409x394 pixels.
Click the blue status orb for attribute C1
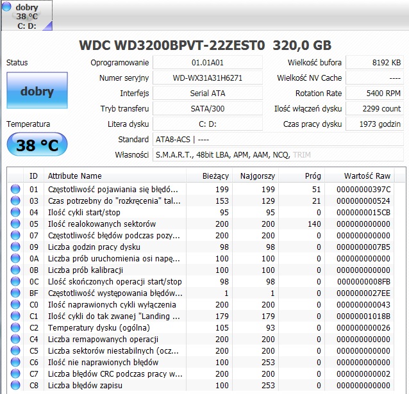point(15,316)
